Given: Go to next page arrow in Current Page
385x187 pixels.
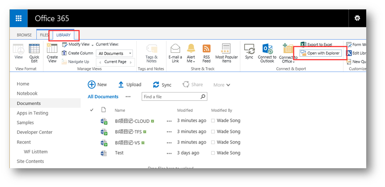Looking at the screenshot, I should tap(131, 62).
